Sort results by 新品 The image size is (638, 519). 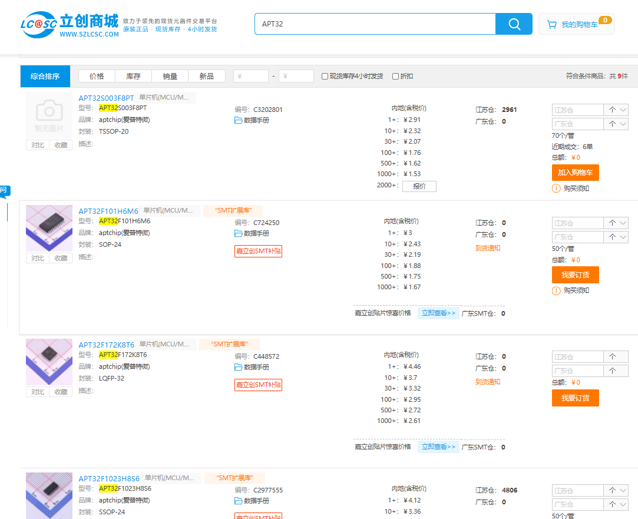[207, 76]
